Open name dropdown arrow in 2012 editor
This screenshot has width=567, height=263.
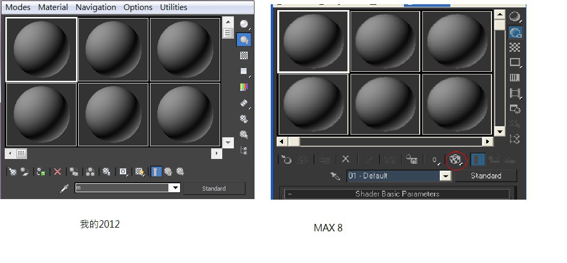175,188
